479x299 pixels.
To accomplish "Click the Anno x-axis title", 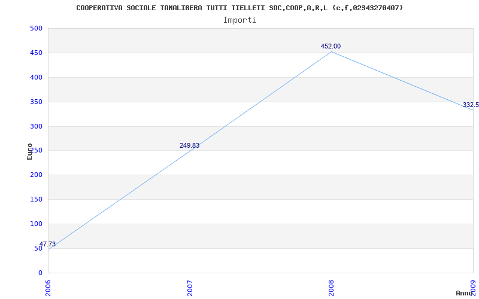I will (x=463, y=293).
